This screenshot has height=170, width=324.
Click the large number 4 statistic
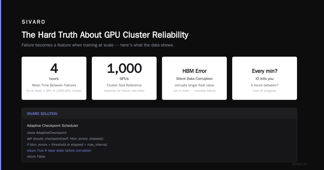pos(54,69)
